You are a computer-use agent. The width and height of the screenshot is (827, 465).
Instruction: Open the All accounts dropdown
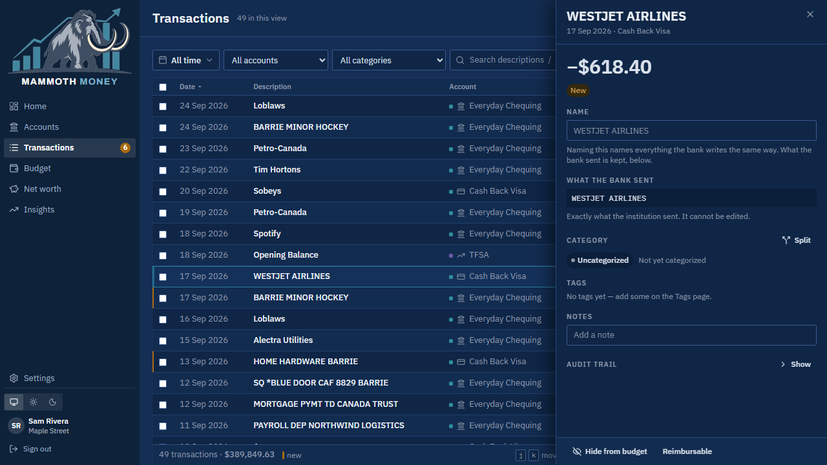pos(276,60)
